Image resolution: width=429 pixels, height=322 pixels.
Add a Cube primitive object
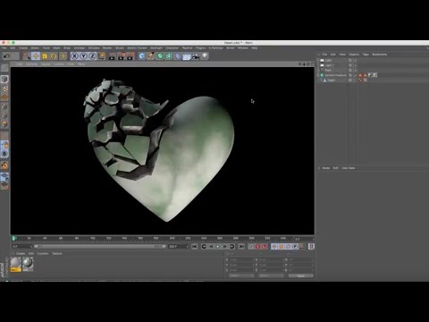(x=142, y=56)
